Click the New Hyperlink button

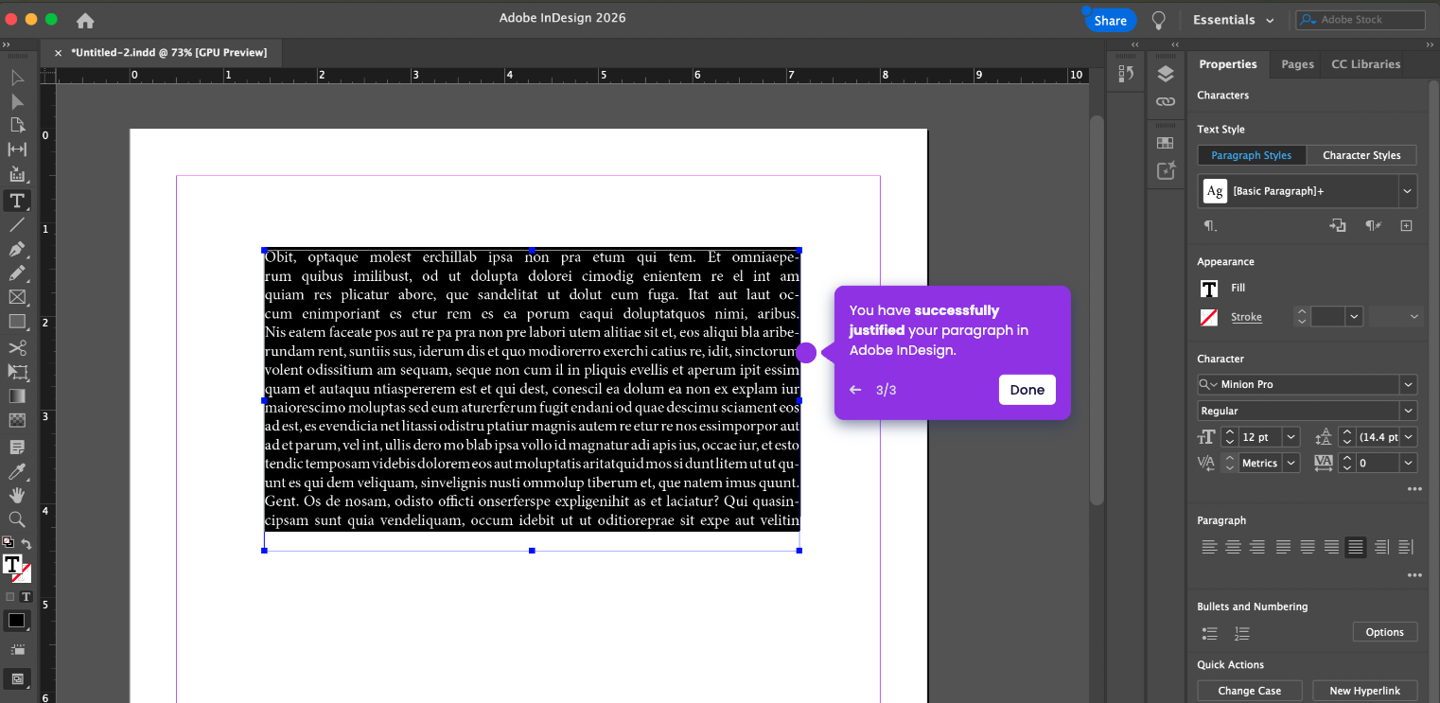point(1364,691)
